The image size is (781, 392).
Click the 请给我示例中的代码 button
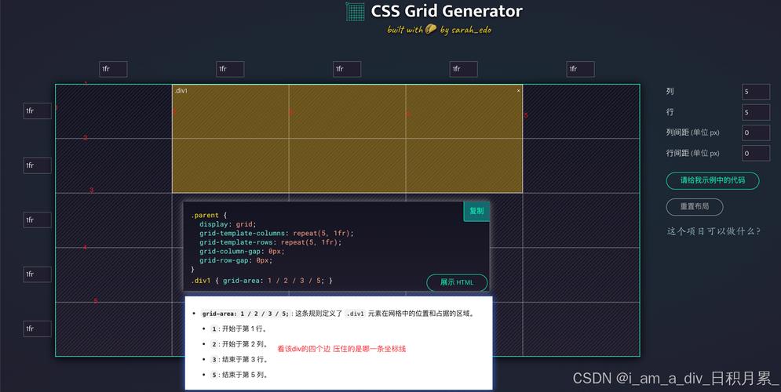coord(712,180)
